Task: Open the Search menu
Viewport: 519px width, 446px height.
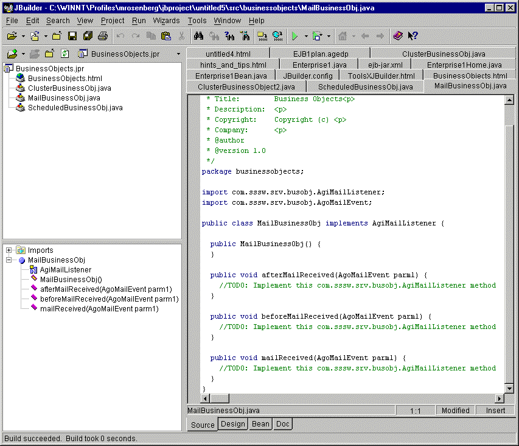Action: (x=58, y=21)
